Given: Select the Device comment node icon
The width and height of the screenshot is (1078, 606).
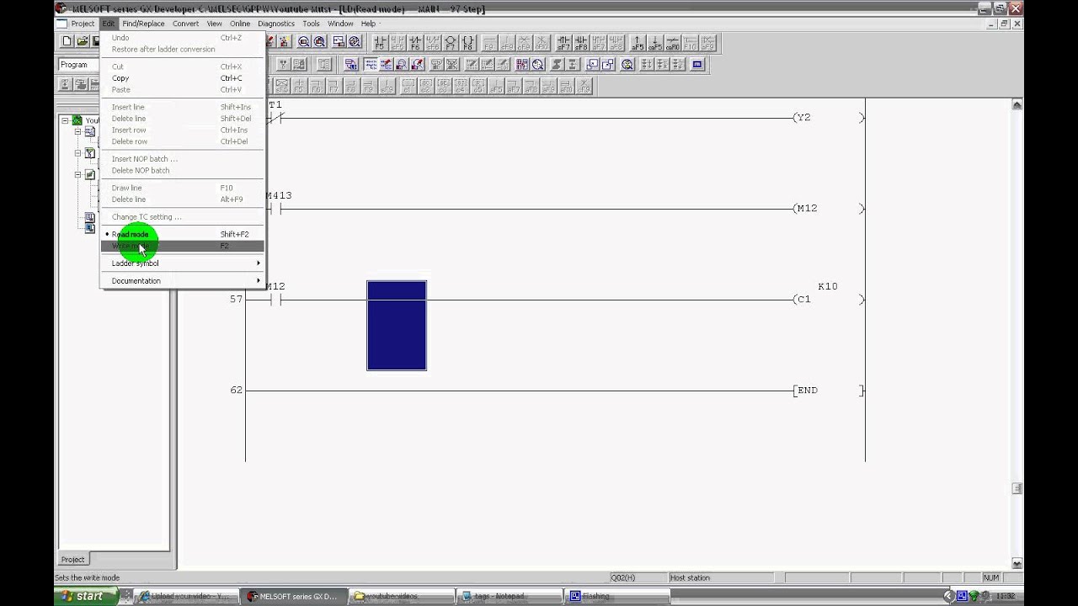Looking at the screenshot, I should pos(90,153).
